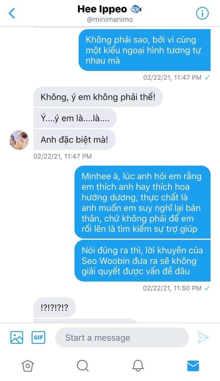Open conversation info with the circled i icon
Screen dimensions: 220x381
click(x=202, y=13)
